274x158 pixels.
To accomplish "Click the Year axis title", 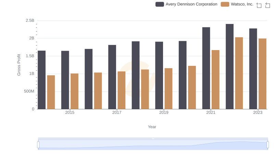I will [152, 127].
